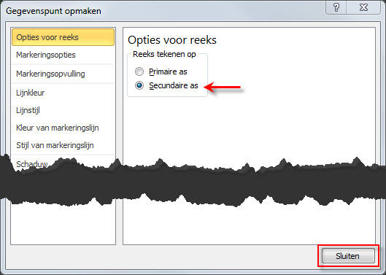
Task: Select Stijl van markeringslijn in sidebar
Action: pyautogui.click(x=63, y=145)
